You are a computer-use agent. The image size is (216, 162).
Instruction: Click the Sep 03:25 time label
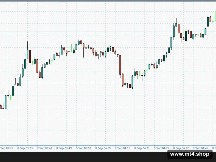7,148
